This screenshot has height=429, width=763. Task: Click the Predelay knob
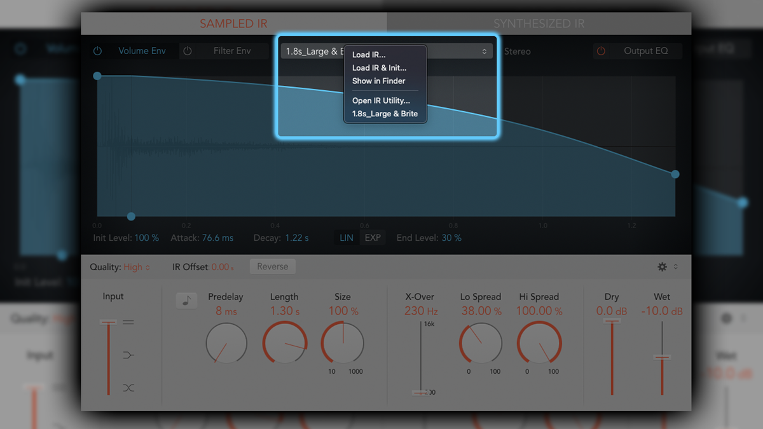tap(226, 343)
